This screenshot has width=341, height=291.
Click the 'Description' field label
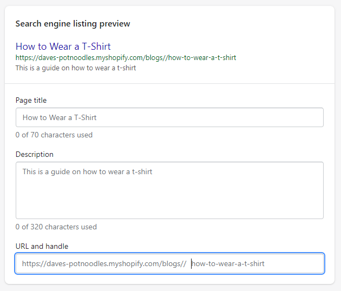click(x=34, y=154)
